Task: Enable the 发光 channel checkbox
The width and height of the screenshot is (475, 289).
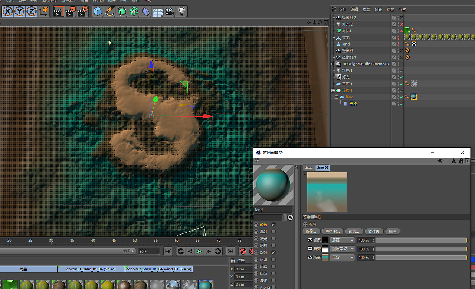Action: [x=273, y=239]
